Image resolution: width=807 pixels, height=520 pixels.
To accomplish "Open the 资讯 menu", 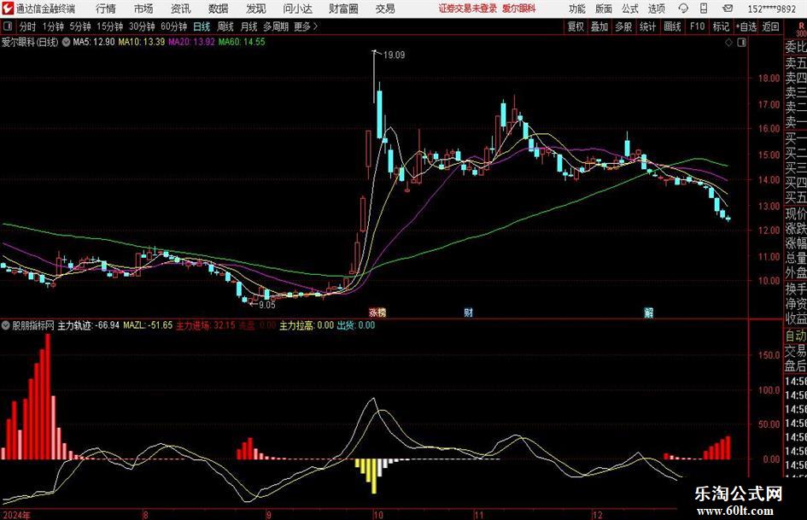I will (181, 9).
